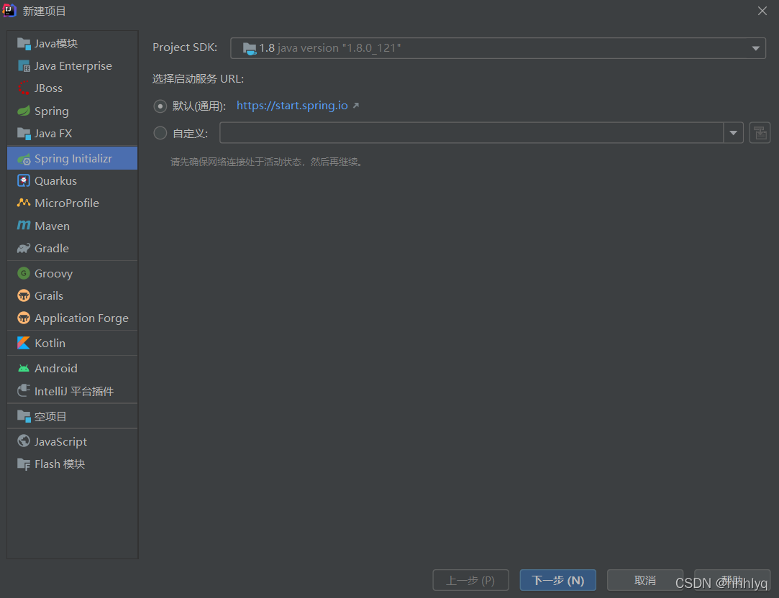
Task: Select Java FX label in list
Action: click(53, 134)
